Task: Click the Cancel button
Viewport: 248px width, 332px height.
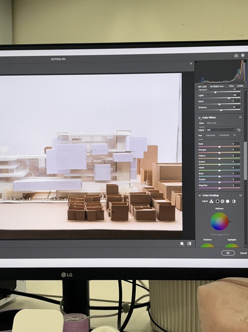Action: [x=244, y=253]
